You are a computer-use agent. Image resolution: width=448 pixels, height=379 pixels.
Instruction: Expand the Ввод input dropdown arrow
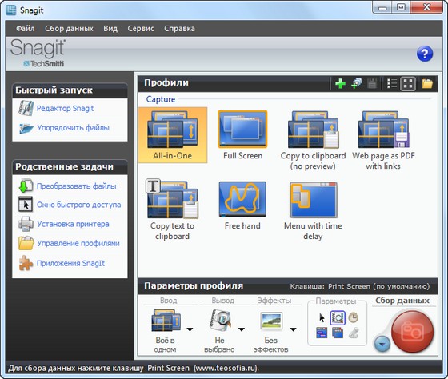(x=190, y=329)
